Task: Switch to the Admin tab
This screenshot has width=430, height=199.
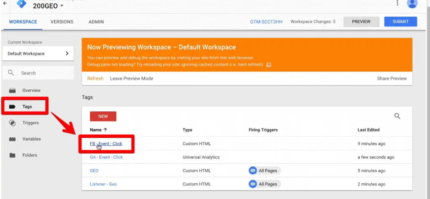Action: [96, 22]
